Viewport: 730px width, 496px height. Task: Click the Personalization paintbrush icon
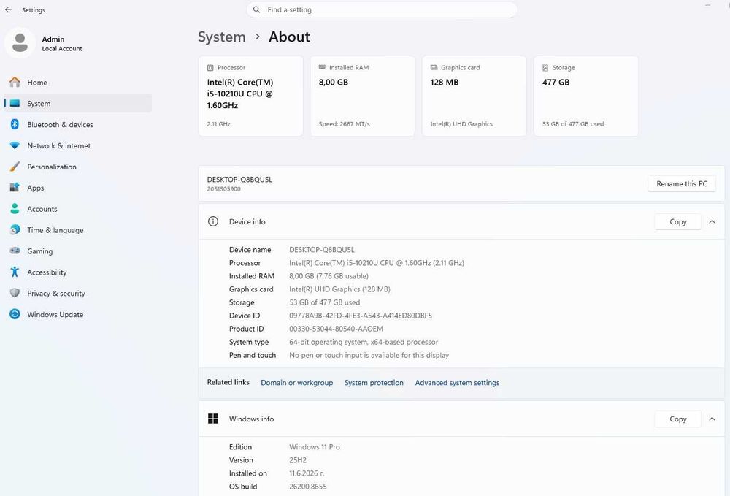coord(15,167)
